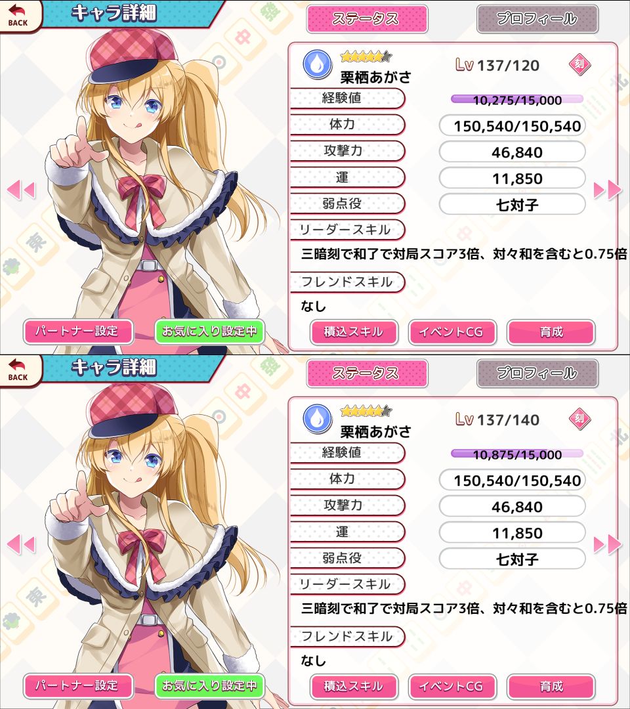Click water drop attribute icon beside Lv 137/120

click(317, 64)
